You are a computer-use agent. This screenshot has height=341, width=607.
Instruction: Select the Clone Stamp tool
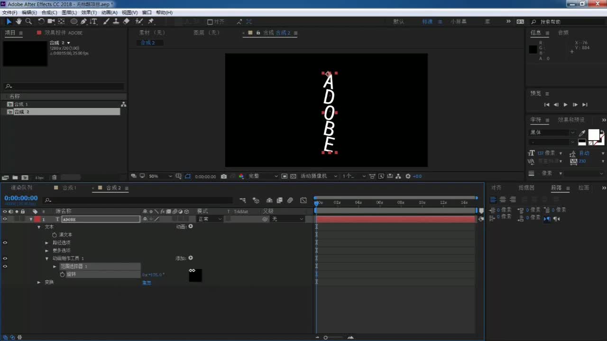[116, 21]
